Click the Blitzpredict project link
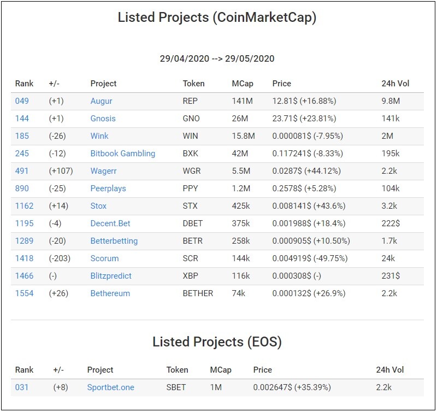The image size is (437, 412). [111, 276]
